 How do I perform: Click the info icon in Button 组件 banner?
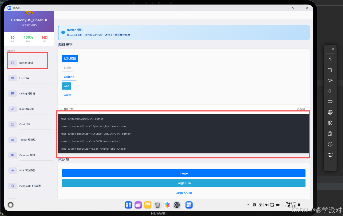pyautogui.click(x=63, y=32)
